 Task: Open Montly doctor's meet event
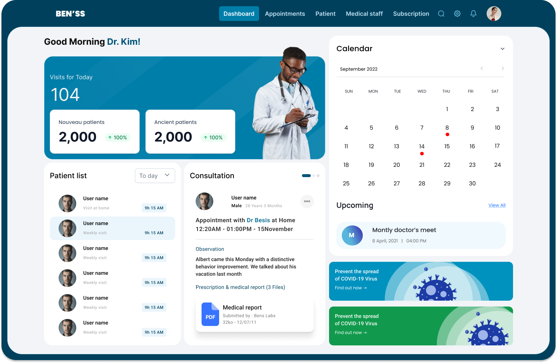tap(421, 235)
